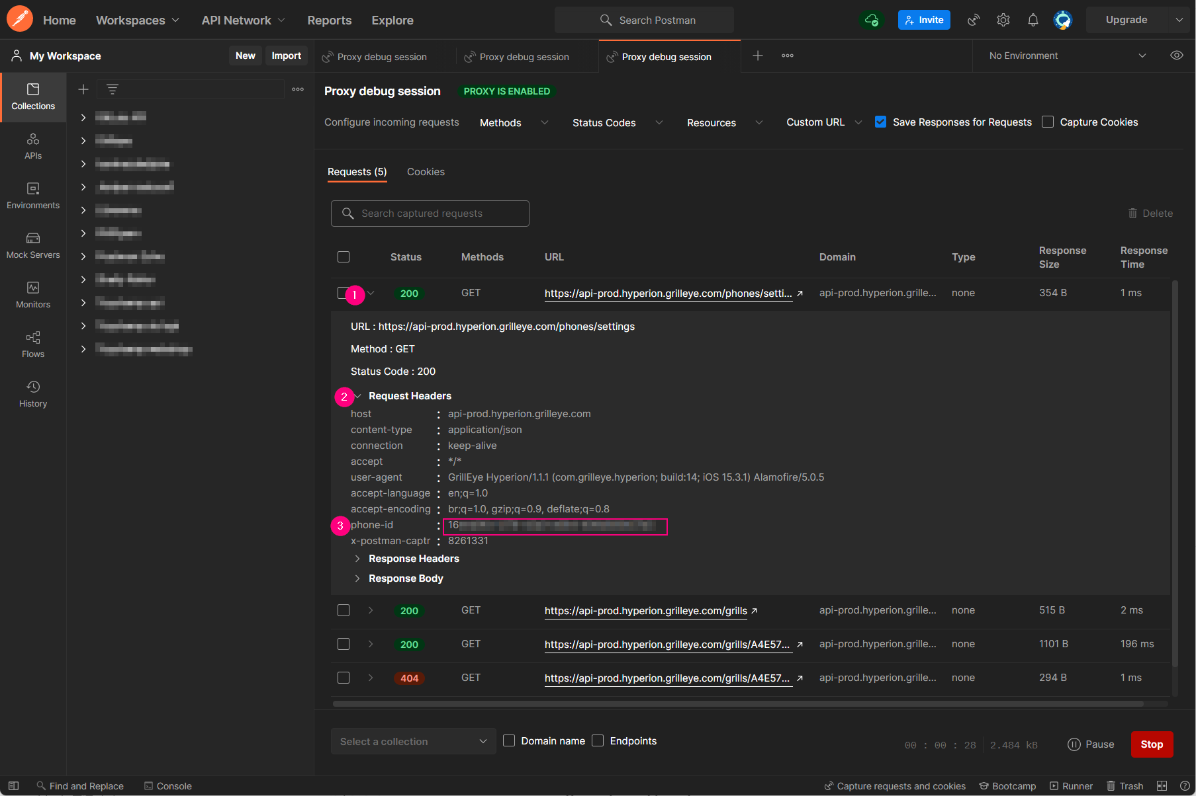Open the Status Codes filter dropdown
The image size is (1196, 796).
[x=617, y=122]
